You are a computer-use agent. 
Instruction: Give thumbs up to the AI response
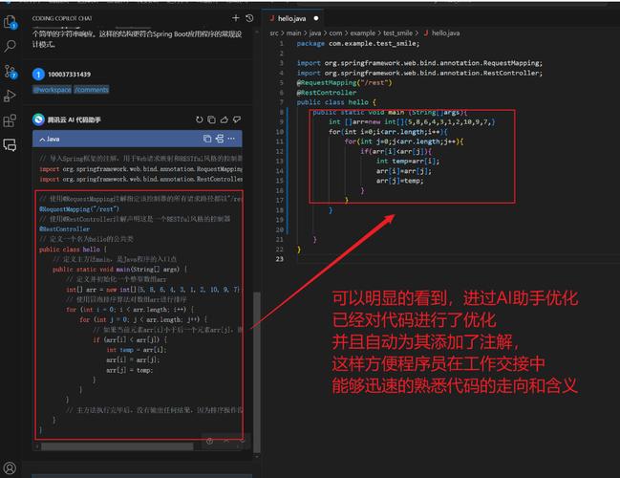point(224,119)
